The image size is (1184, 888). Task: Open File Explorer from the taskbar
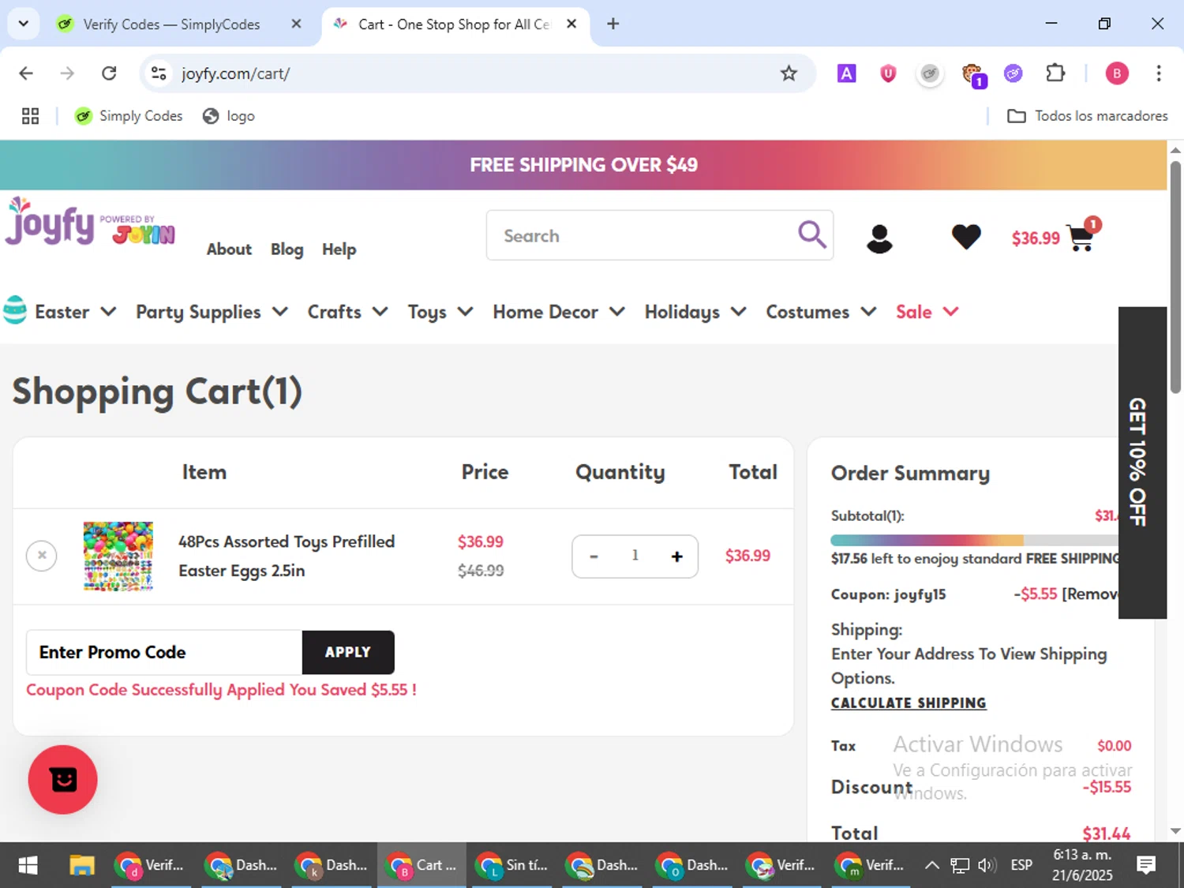coord(81,865)
